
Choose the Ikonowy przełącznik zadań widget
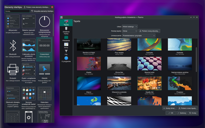[29, 93]
